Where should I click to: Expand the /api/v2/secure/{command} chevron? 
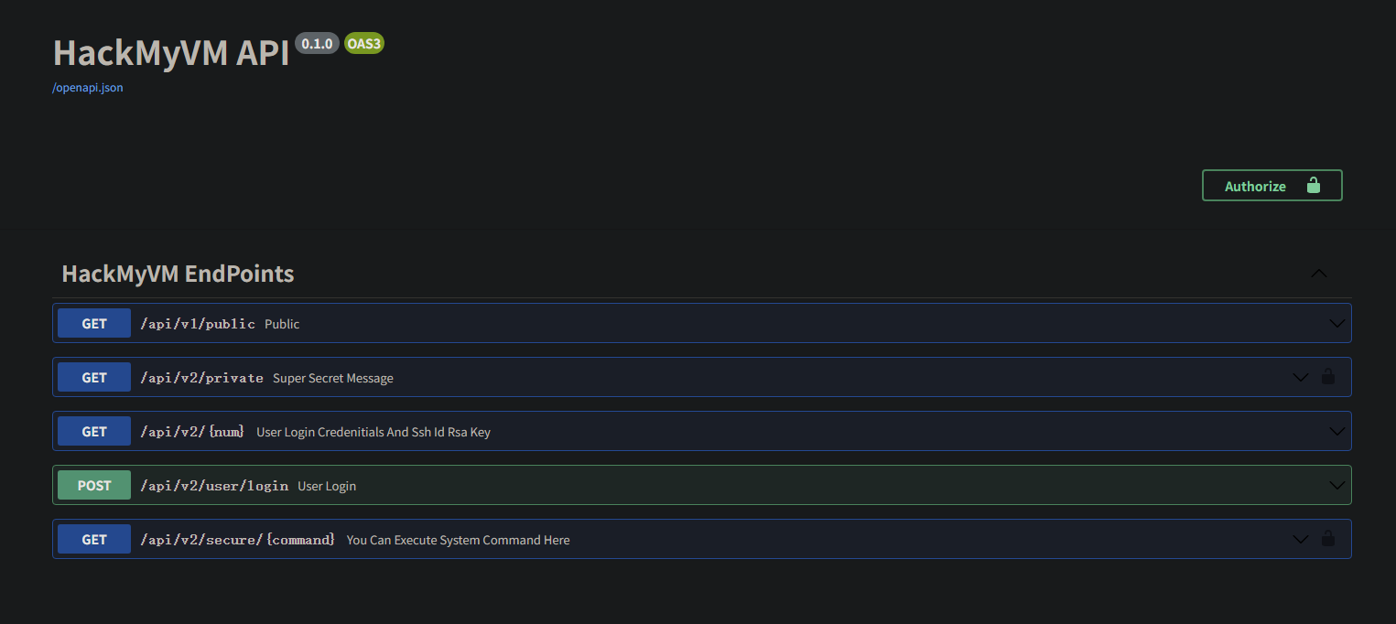click(x=1300, y=539)
